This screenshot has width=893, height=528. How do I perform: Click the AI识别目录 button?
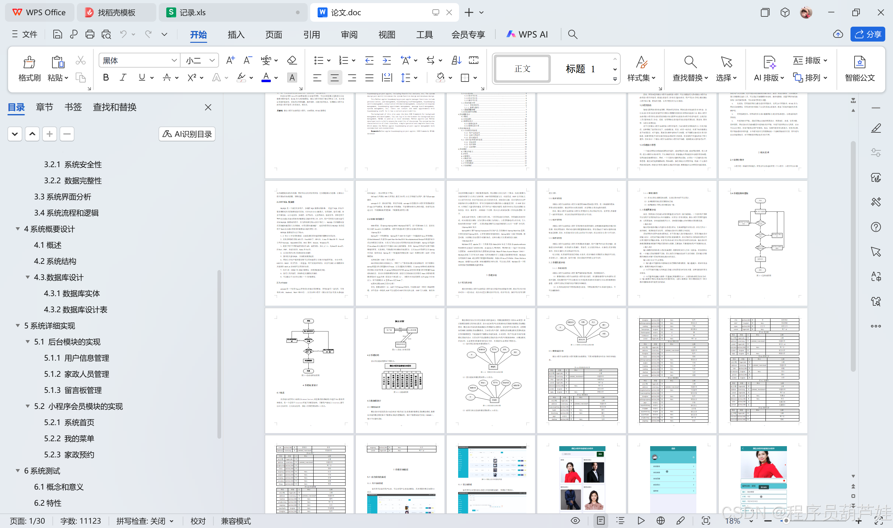coord(187,134)
